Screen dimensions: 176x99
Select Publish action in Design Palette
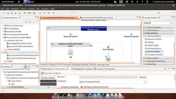tap(150, 42)
